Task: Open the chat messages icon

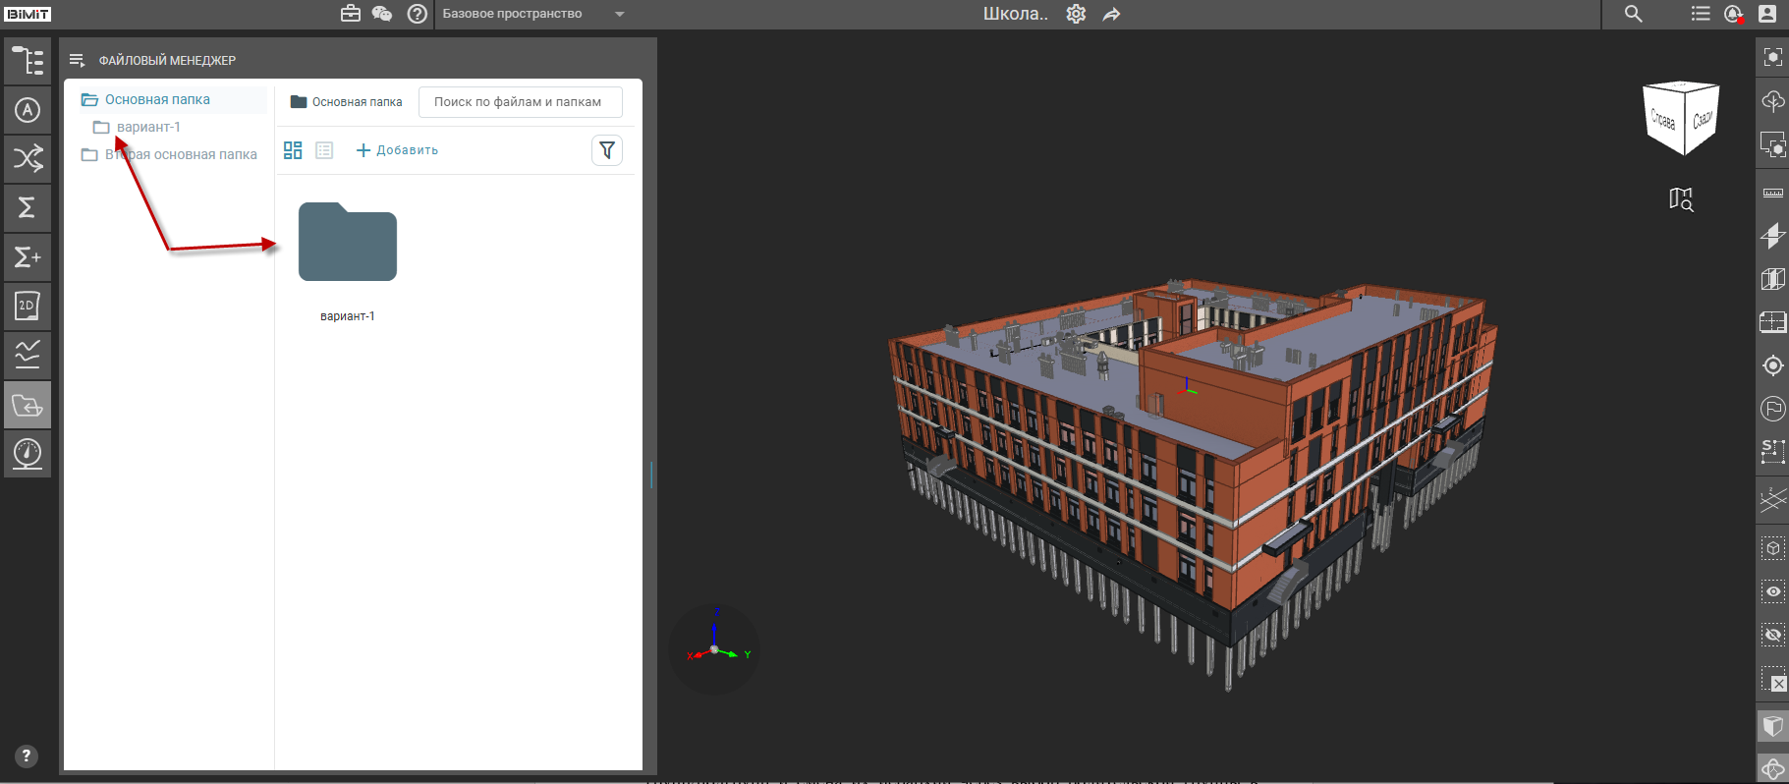Action: [382, 14]
